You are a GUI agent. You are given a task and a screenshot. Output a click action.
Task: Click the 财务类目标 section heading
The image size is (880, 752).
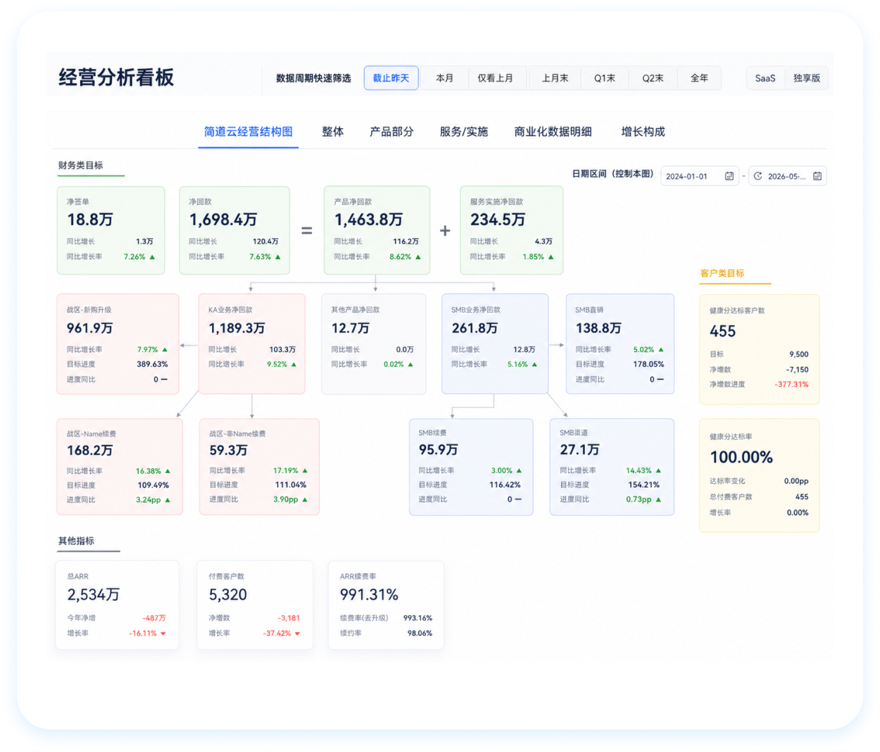click(x=81, y=165)
